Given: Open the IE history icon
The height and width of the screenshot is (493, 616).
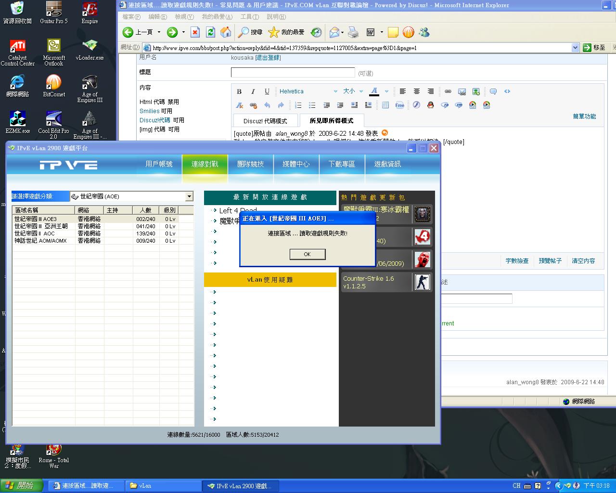Looking at the screenshot, I should coord(316,32).
